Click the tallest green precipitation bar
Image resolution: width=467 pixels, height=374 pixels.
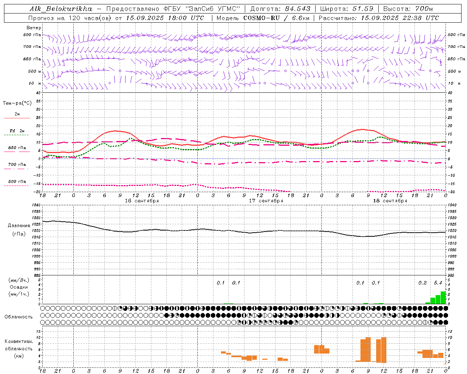click(x=443, y=297)
